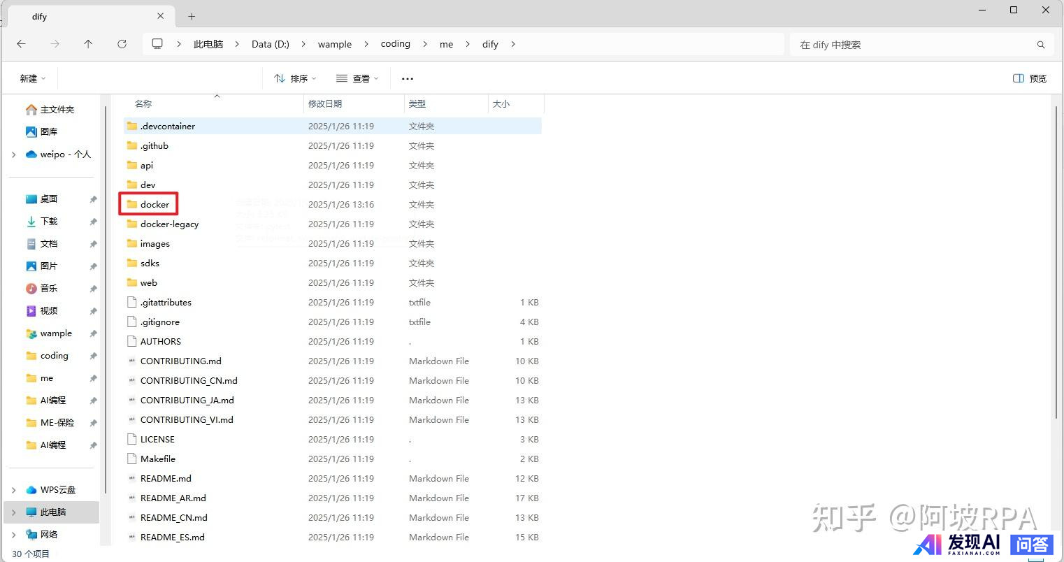Open the 新建 dropdown

coord(32,78)
